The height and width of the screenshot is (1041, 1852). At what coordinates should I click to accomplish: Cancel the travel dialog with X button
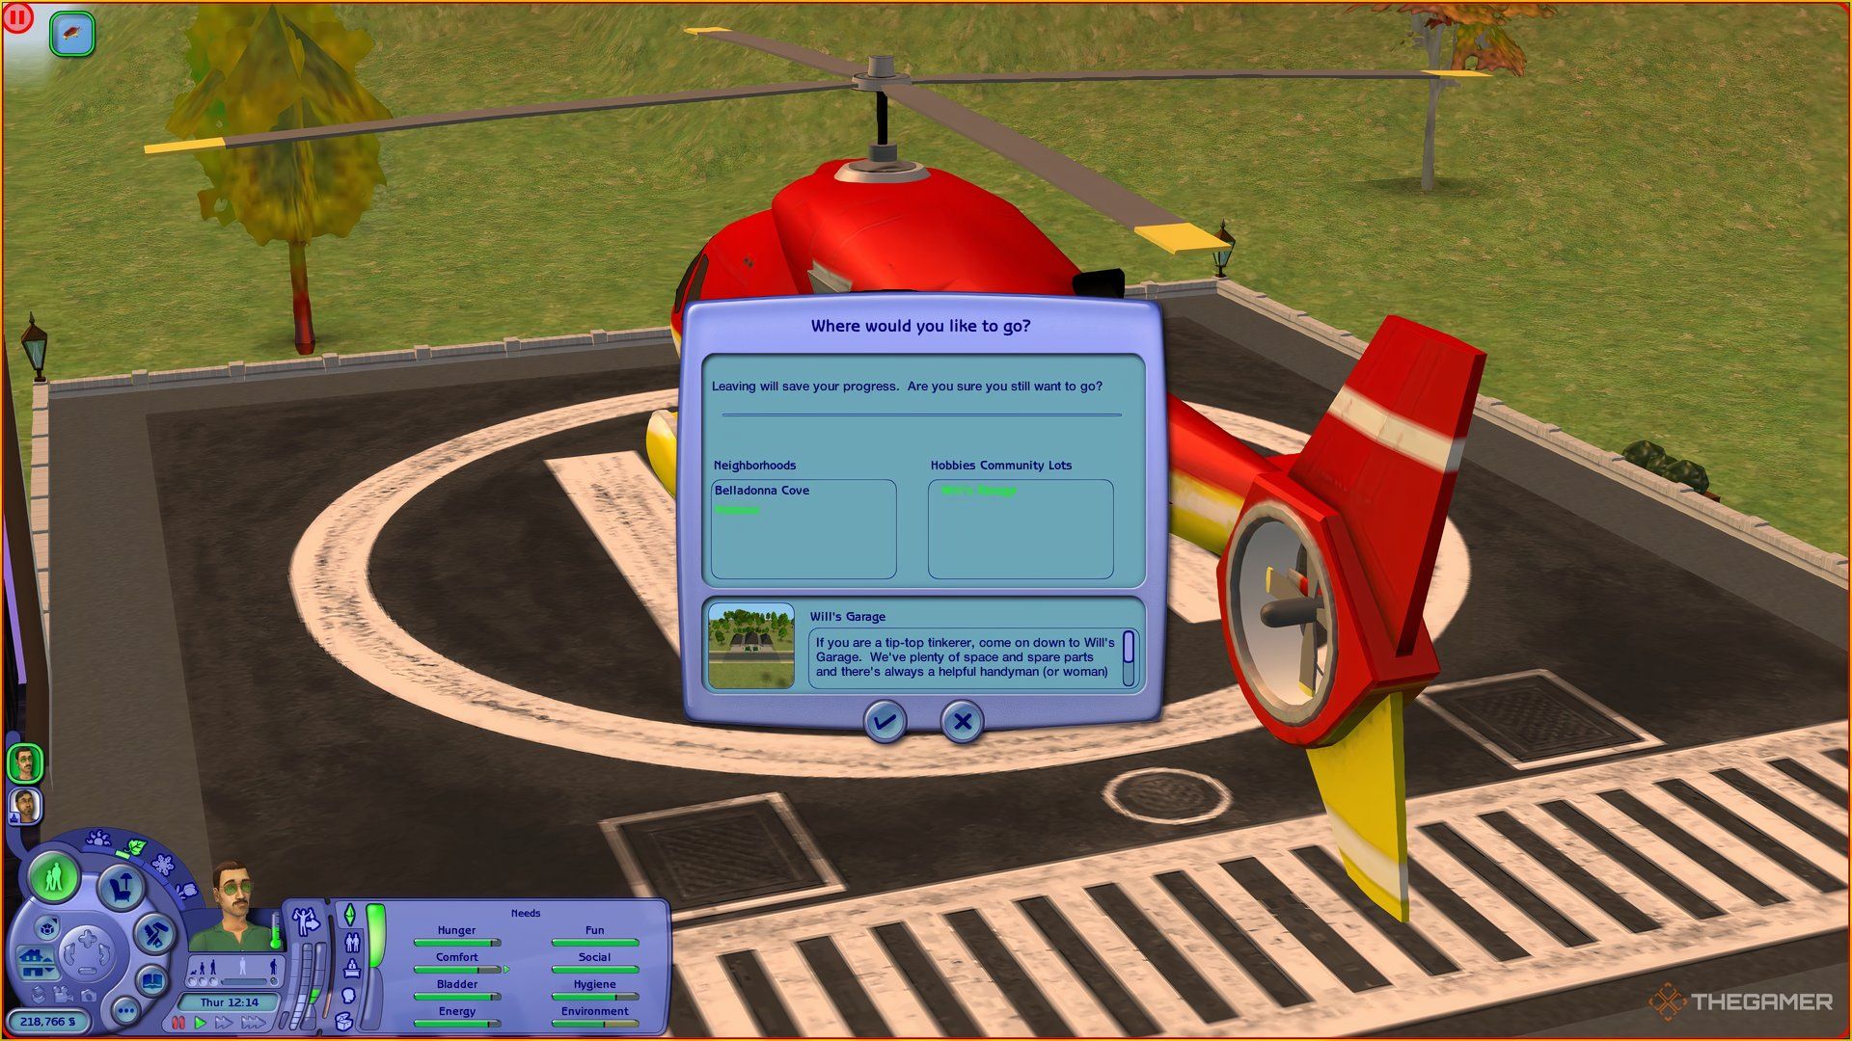962,721
